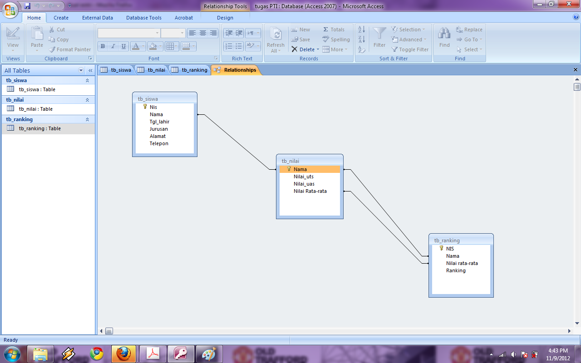Select the Sort Ascending icon
Image resolution: width=581 pixels, height=363 pixels.
pos(361,29)
